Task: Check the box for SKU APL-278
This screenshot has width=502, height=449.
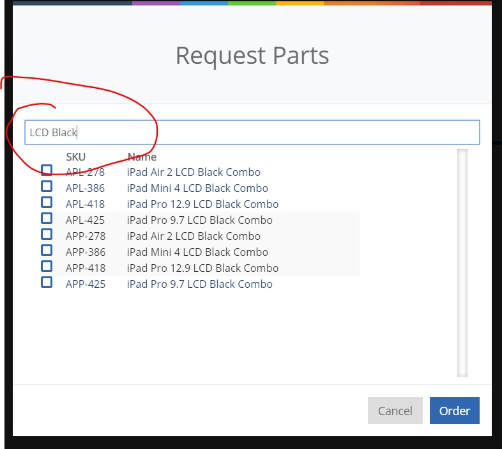Action: (47, 170)
